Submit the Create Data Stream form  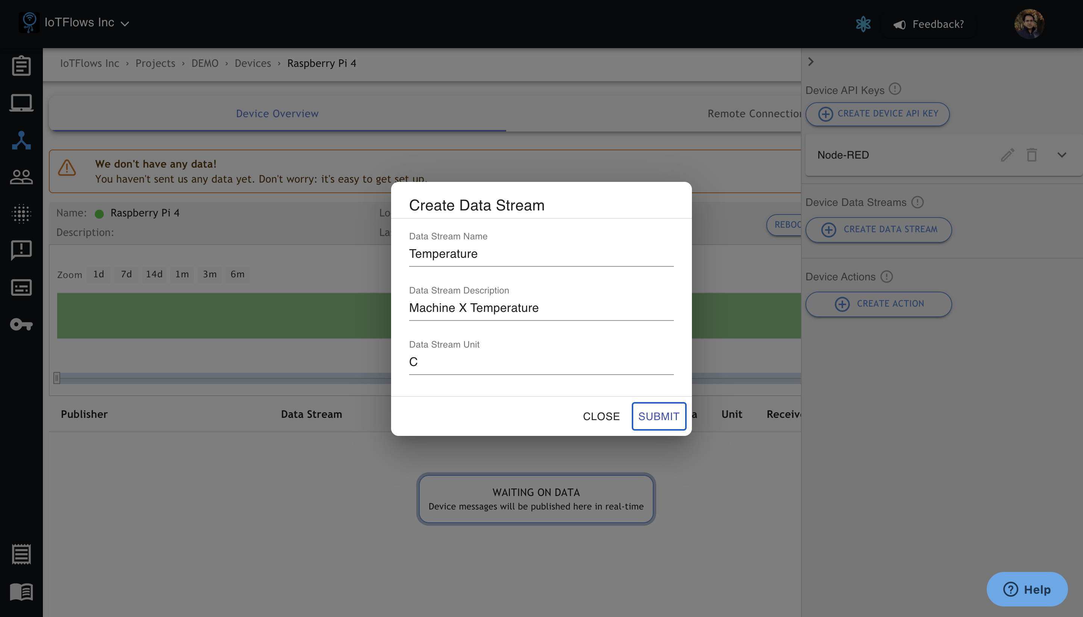point(658,416)
